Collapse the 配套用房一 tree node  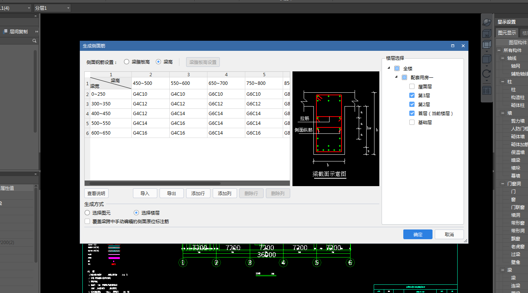point(396,77)
